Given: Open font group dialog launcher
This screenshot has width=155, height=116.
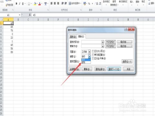Looking at the screenshot, I should (48, 10).
